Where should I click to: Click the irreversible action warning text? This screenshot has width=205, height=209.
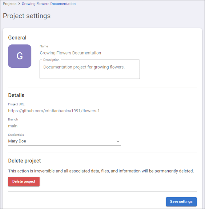[101, 171]
